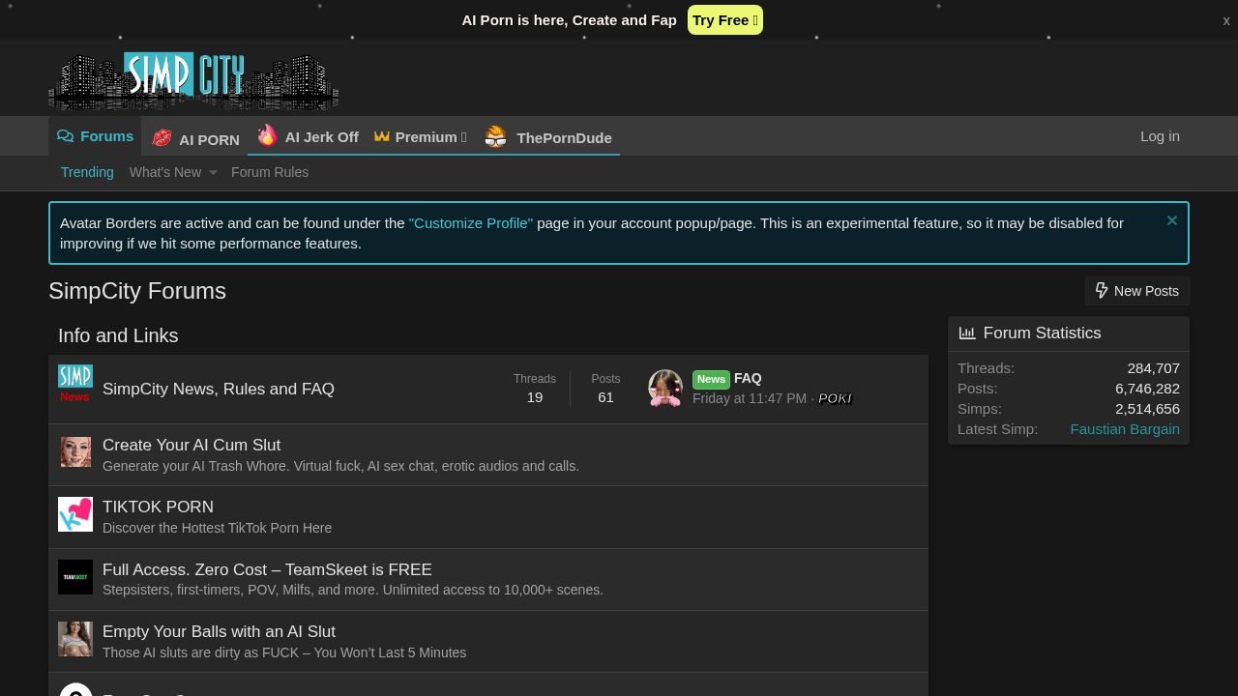Click the flame icon beside AI Jerk Off
Image resolution: width=1238 pixels, height=696 pixels.
(267, 135)
